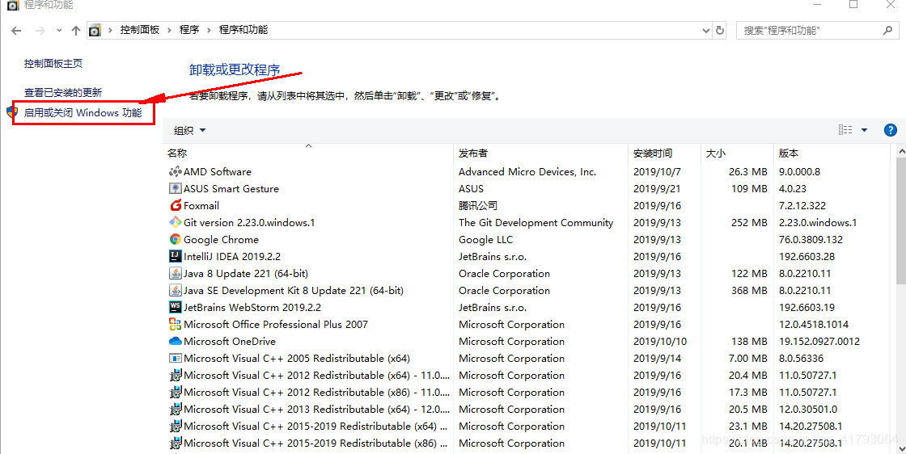Select the Advanced Micro Devices, Inc. publisher cell

(527, 171)
